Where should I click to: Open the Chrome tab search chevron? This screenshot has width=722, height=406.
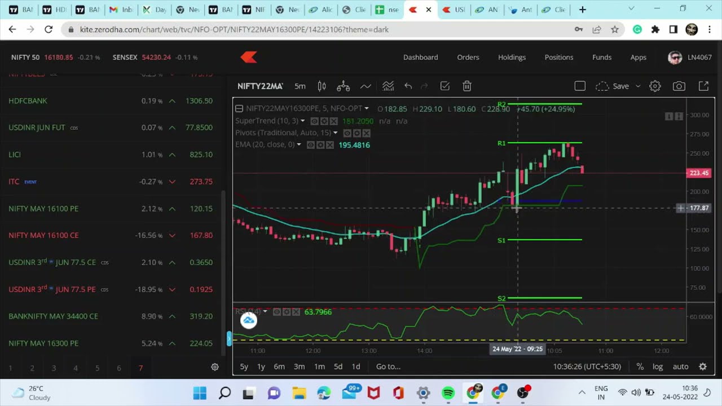631,8
